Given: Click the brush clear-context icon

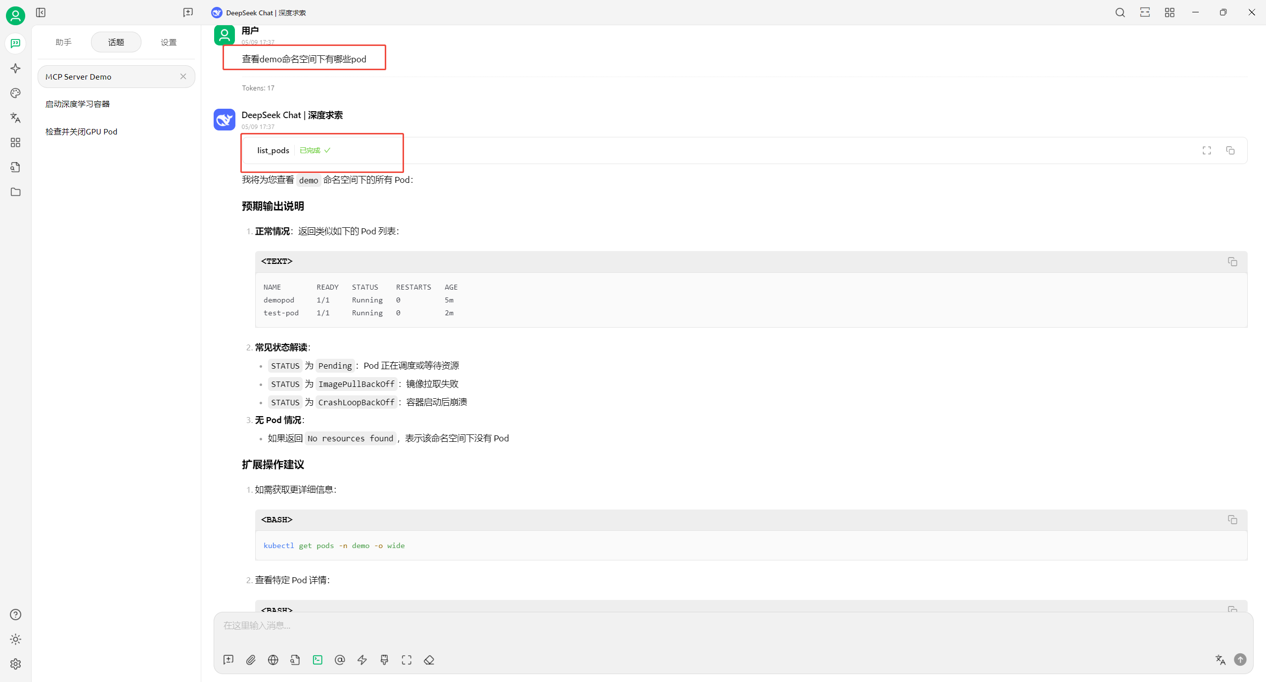Looking at the screenshot, I should tap(384, 660).
